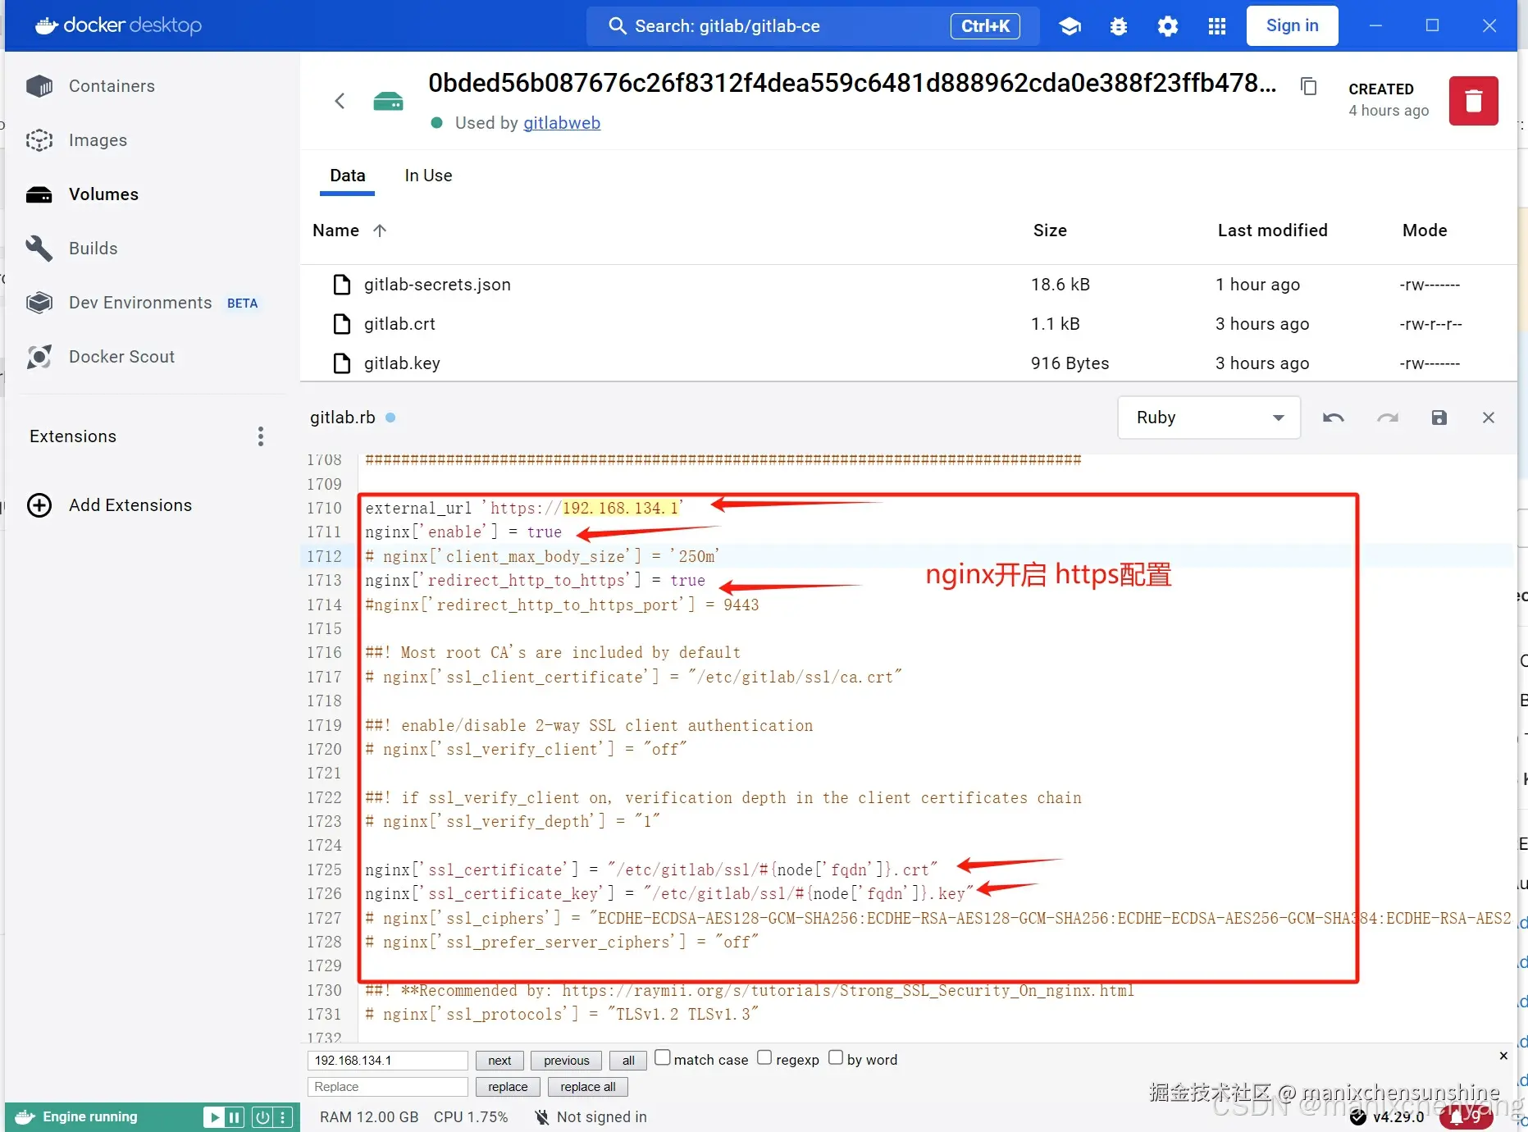Delete the volume with the red trash button
The width and height of the screenshot is (1528, 1132).
[x=1474, y=101]
